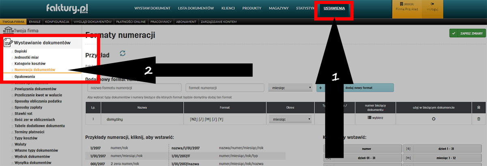
Task: Open the ABONAMENT tab
Action: (x=186, y=21)
